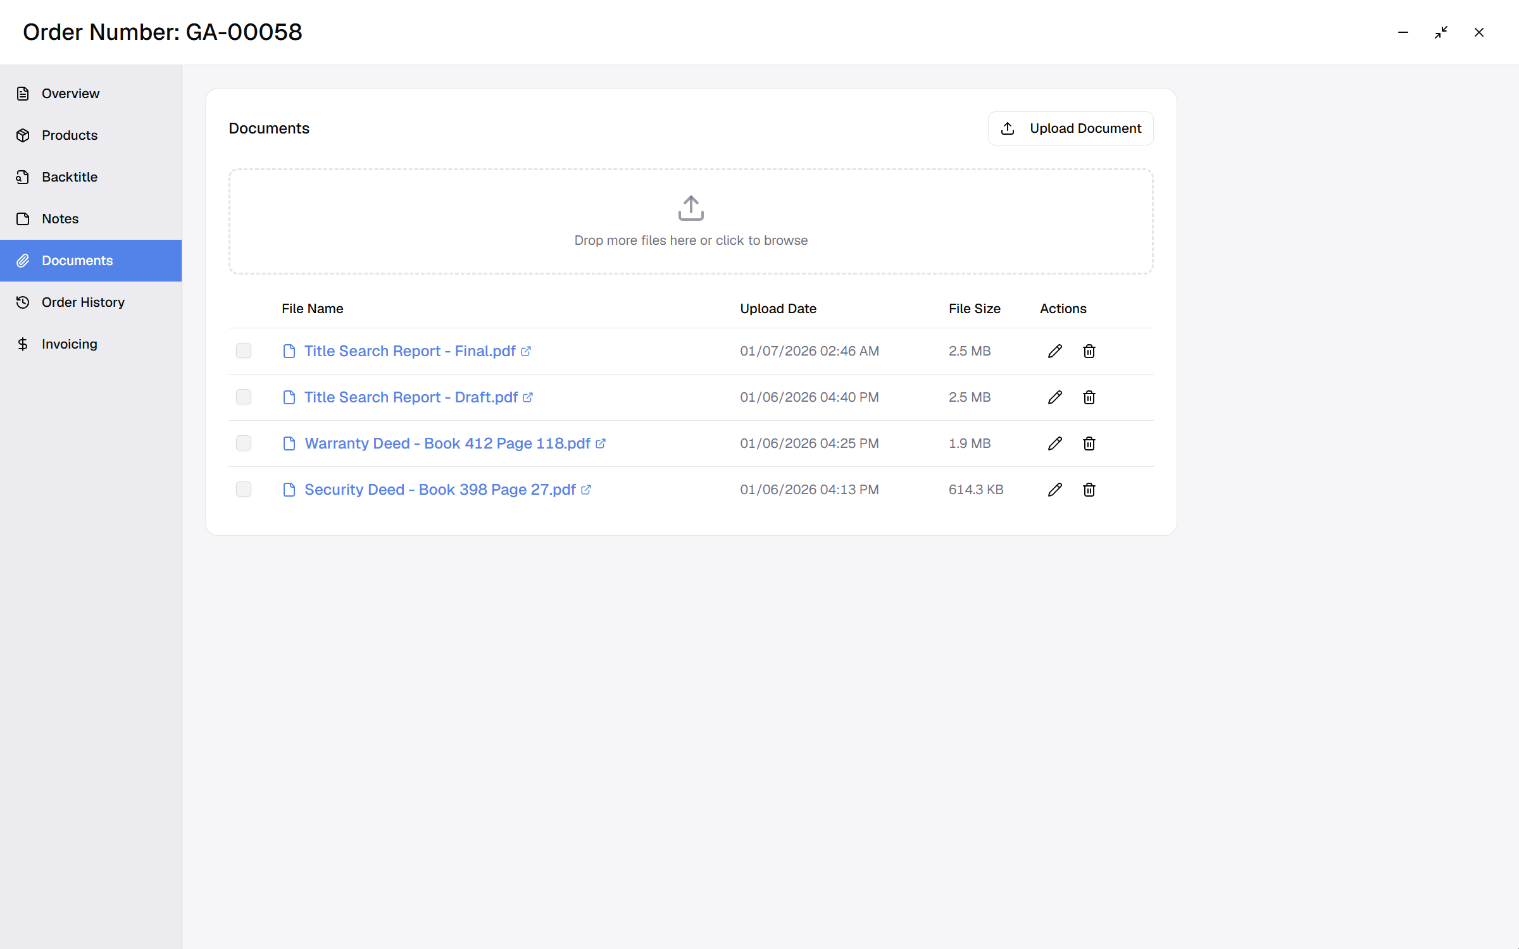Open Warranty Deed - Book 412 Page 118.pdf
The width and height of the screenshot is (1519, 949).
[447, 443]
